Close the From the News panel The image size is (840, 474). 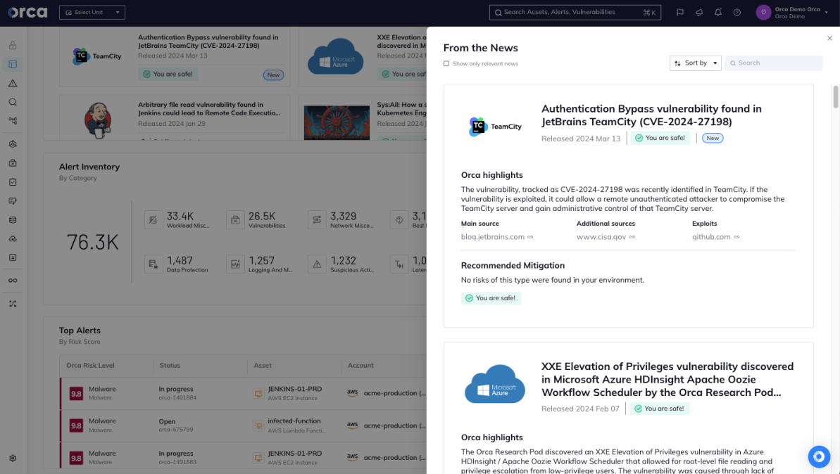click(829, 38)
